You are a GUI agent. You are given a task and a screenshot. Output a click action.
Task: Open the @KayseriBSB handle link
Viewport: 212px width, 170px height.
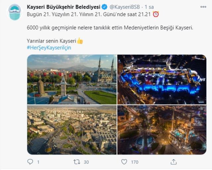pyautogui.click(x=125, y=7)
